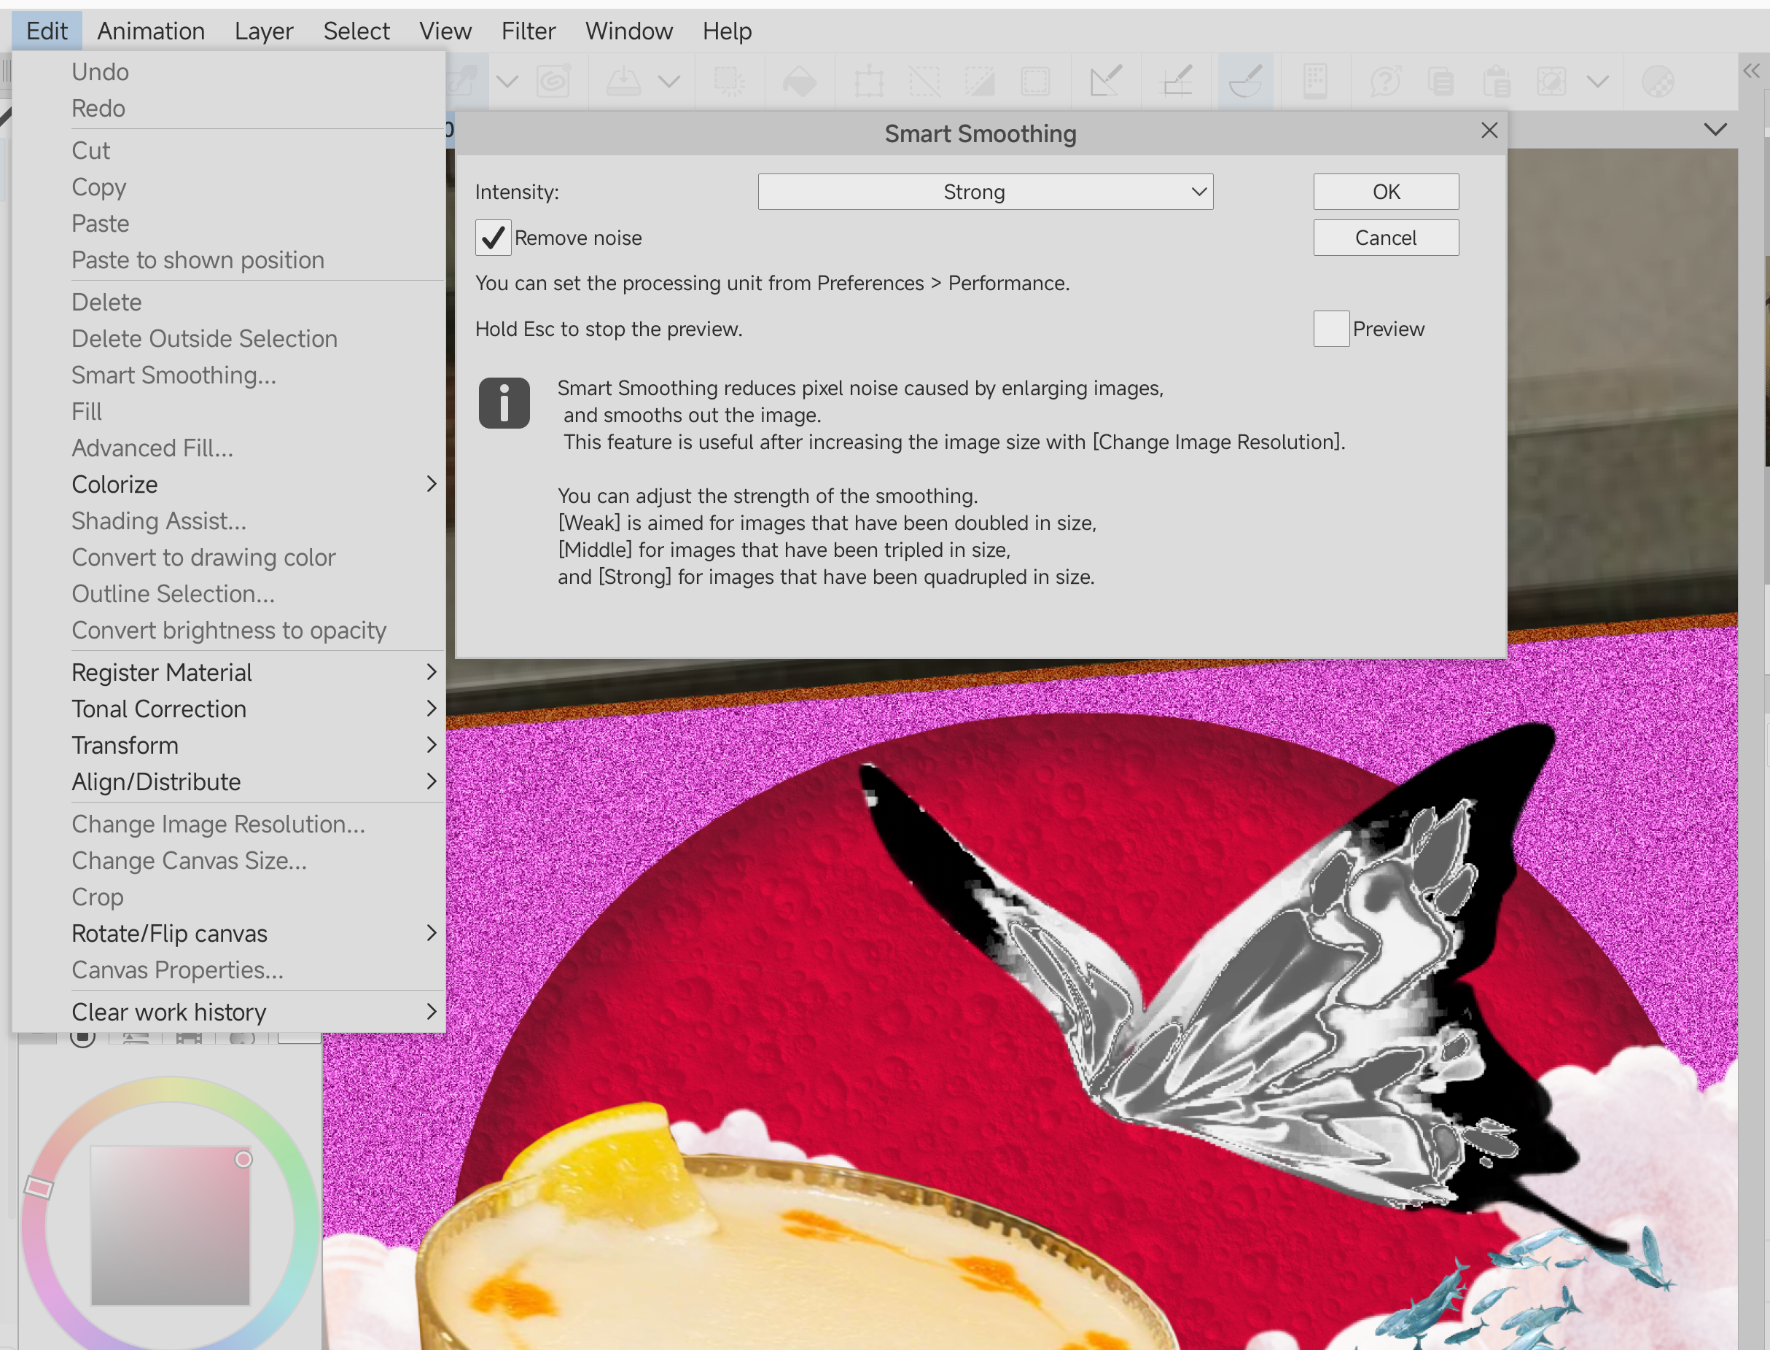Click the Scale/Rotate transform icon in command bar
Screen dimensions: 1770x1350
coord(868,81)
